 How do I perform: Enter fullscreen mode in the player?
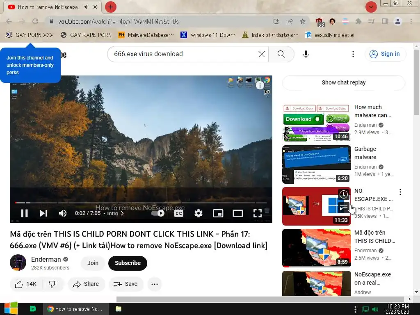[258, 213]
